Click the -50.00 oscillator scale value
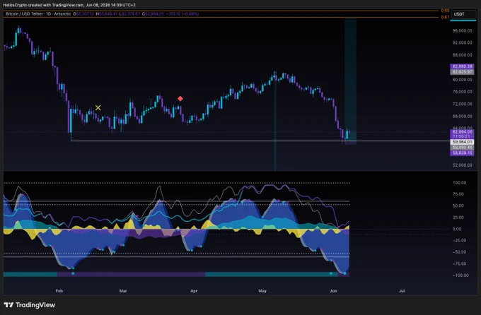The height and width of the screenshot is (315, 481). [460, 252]
